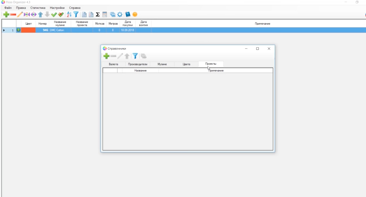Click the Мотков column header

[100, 24]
